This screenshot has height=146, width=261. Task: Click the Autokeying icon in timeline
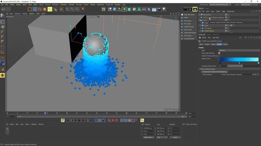point(113,120)
